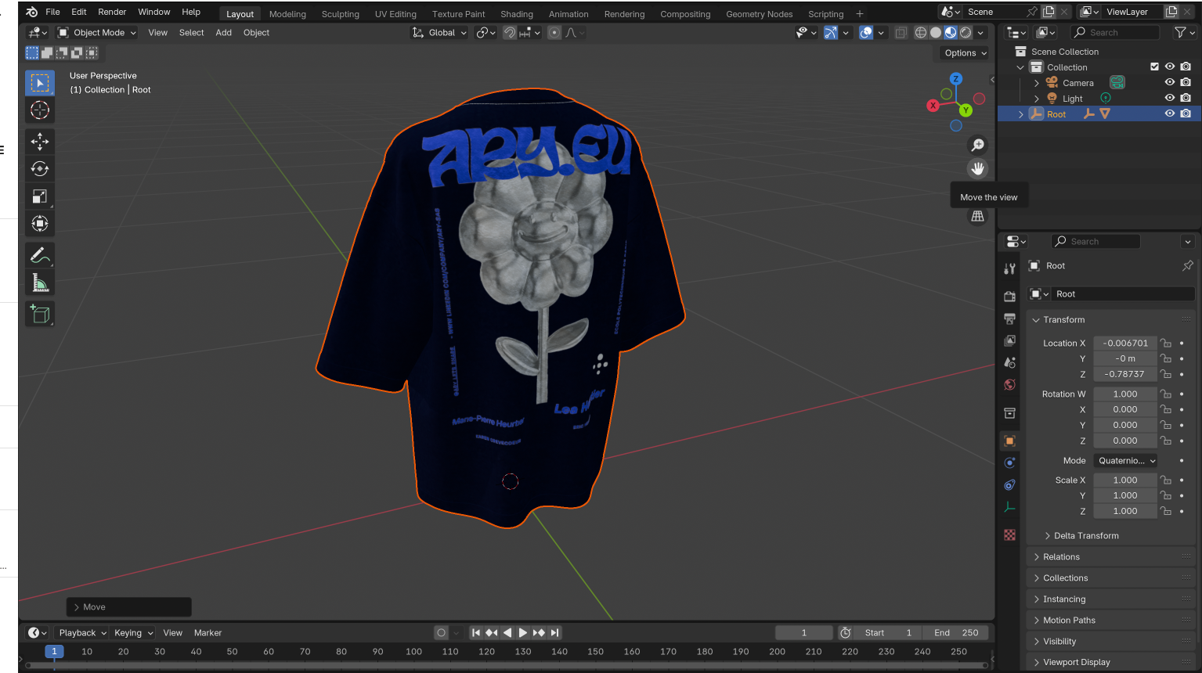Switch perspective/orthographic grid icon

coord(978,216)
